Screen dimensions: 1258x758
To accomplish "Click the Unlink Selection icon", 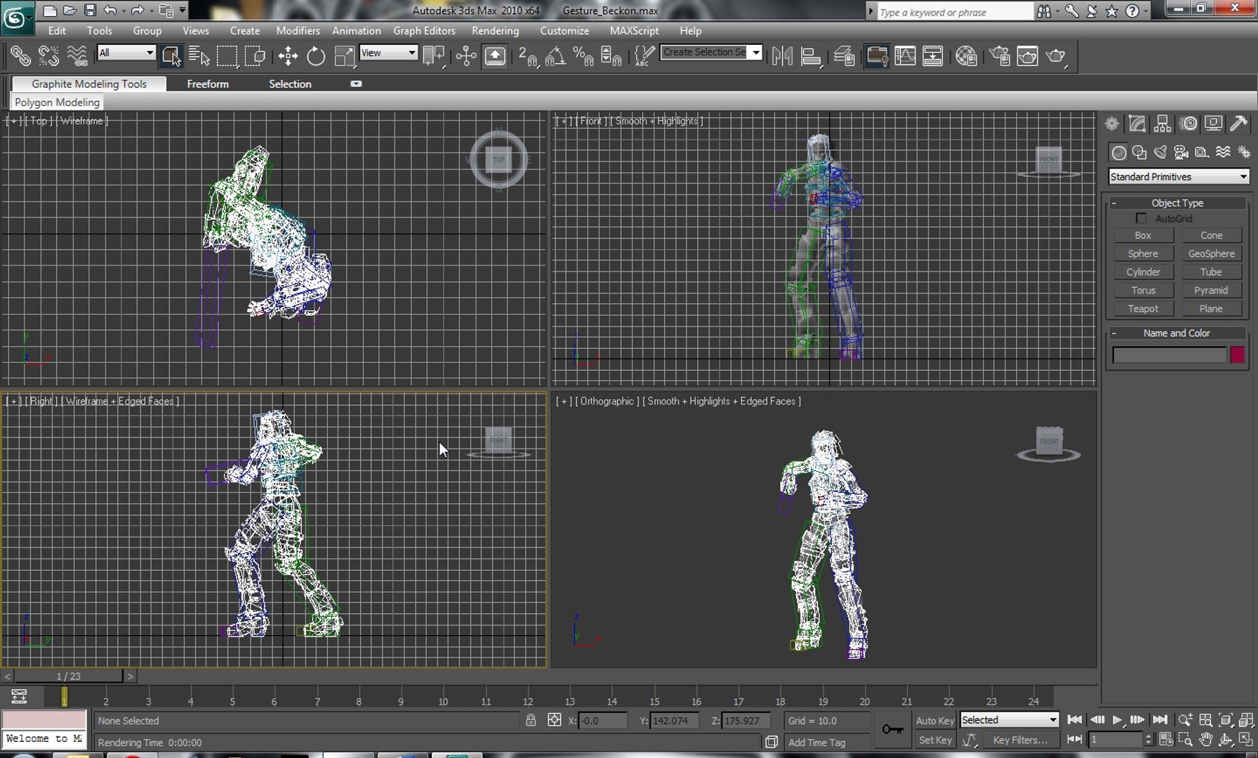I will (x=48, y=56).
